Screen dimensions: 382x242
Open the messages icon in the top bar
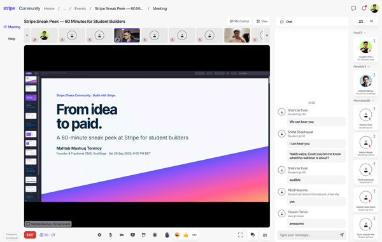coord(353,8)
